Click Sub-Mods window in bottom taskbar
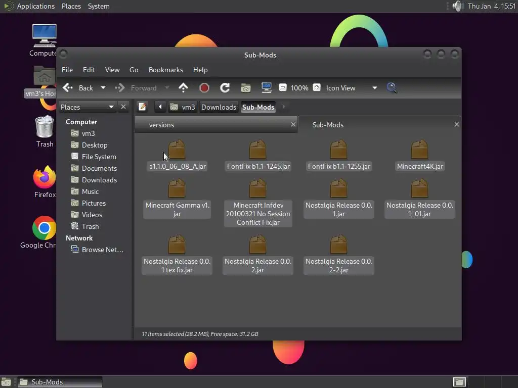Viewport: 518px width, 388px height. pos(60,382)
